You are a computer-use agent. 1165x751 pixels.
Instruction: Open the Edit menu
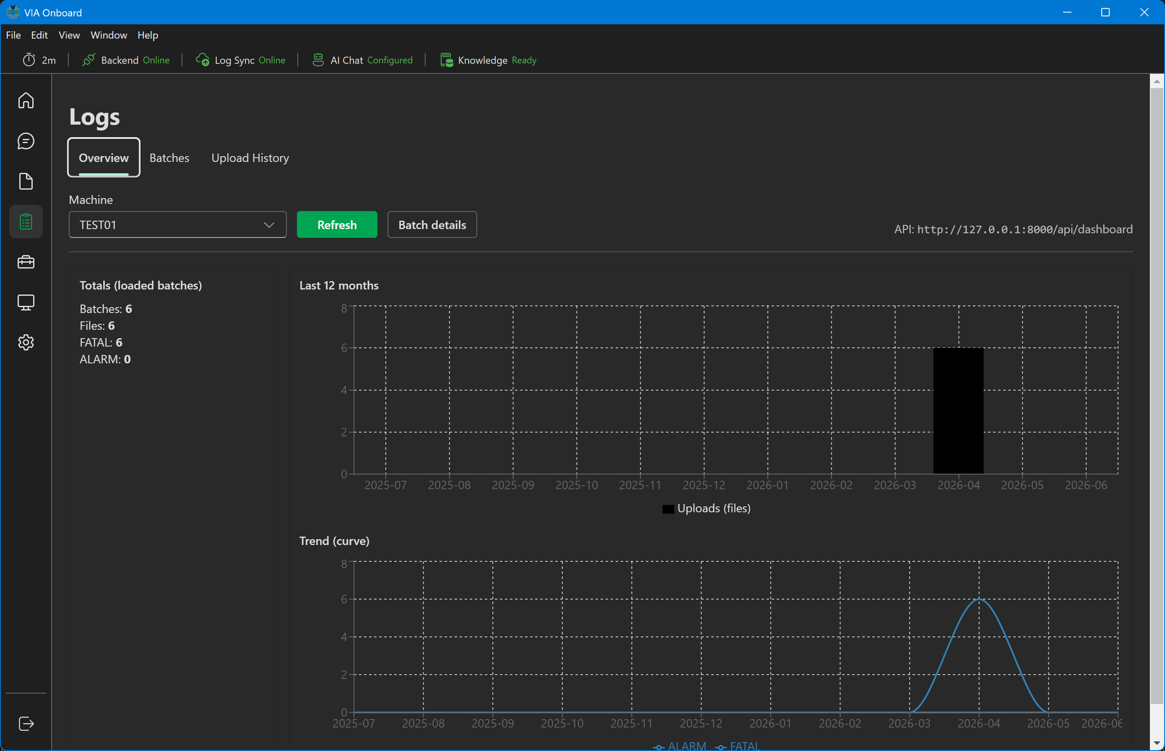[x=39, y=35]
